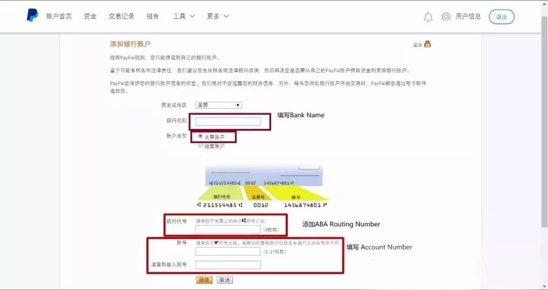Click the 取消 cancel button
Image resolution: width=548 pixels, height=290 pixels.
(x=224, y=280)
